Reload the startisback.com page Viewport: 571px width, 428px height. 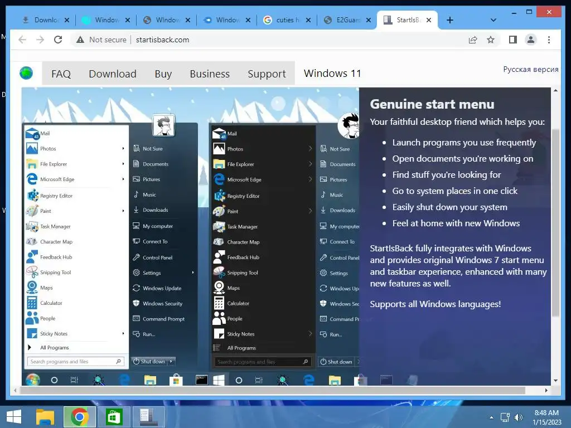tap(58, 40)
